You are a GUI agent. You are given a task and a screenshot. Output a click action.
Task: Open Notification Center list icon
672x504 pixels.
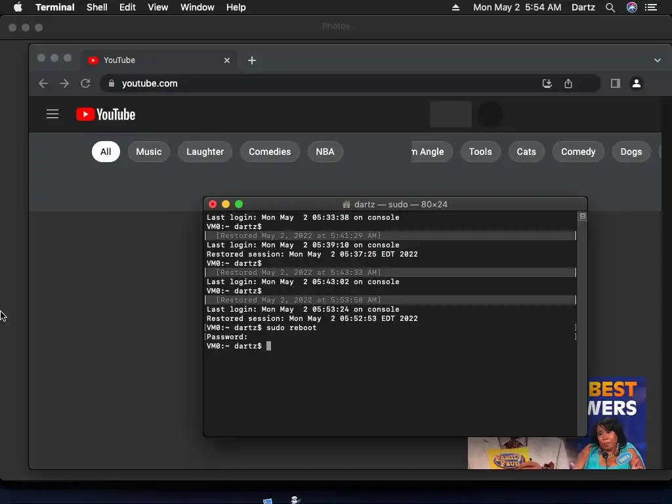pos(651,7)
